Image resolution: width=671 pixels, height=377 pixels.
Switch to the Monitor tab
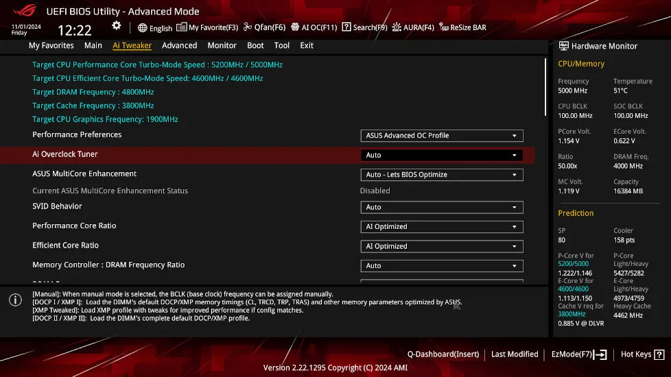click(222, 45)
